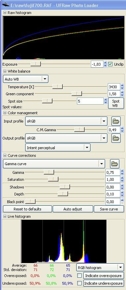Screen dimensions: 126x290
Task: Click the Auto adjust button
Action: (x=73, y=209)
